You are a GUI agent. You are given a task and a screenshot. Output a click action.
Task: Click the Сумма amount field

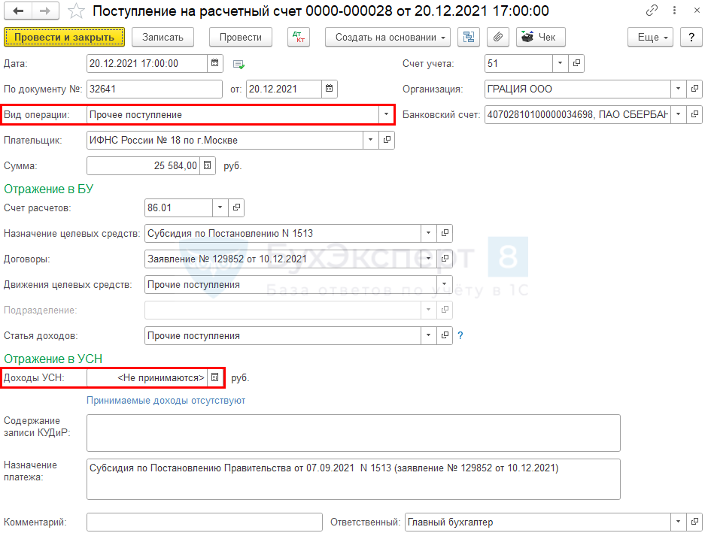[143, 165]
